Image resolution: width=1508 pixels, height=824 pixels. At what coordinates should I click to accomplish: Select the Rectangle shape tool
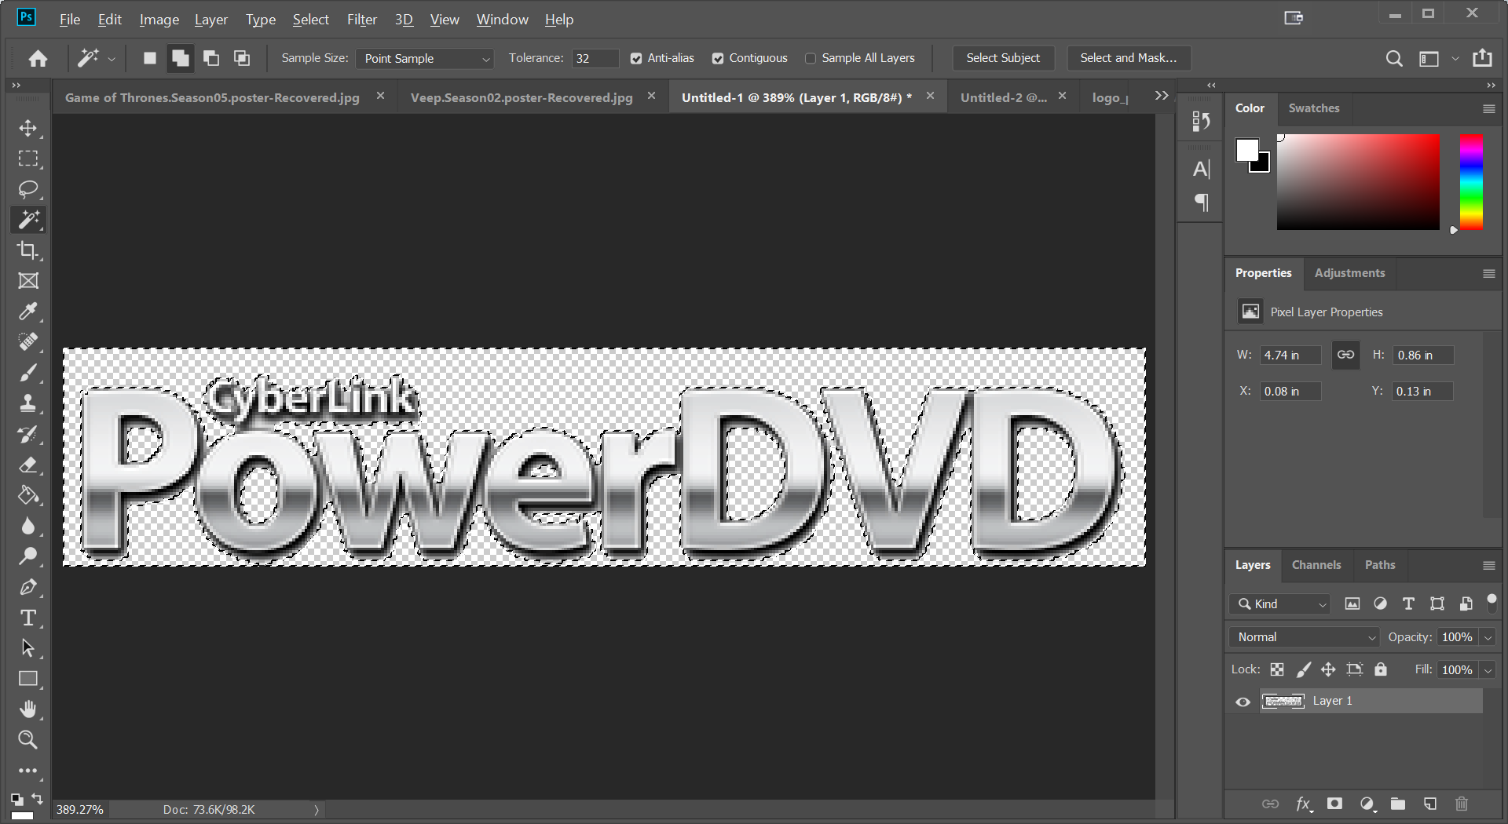point(28,679)
